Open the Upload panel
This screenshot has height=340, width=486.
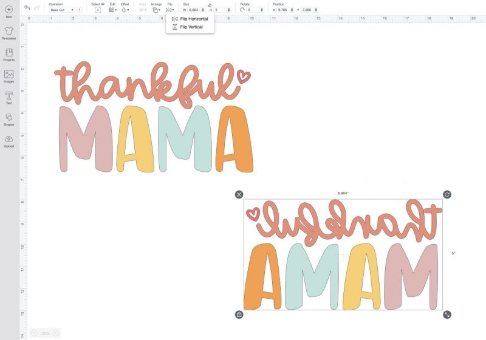click(x=9, y=141)
